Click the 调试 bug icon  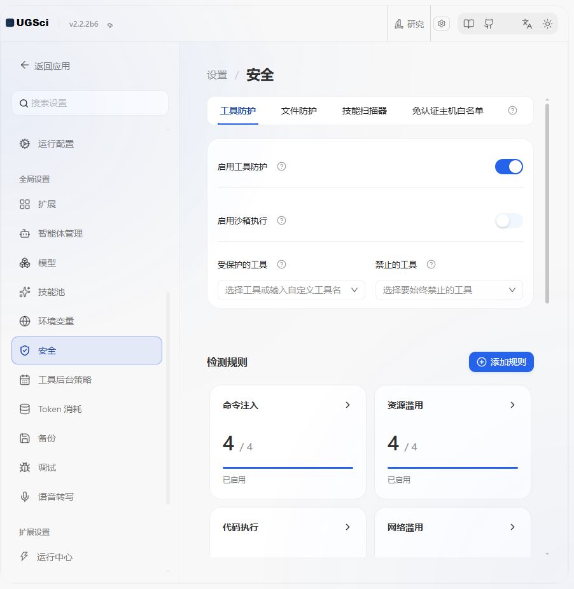coord(25,468)
